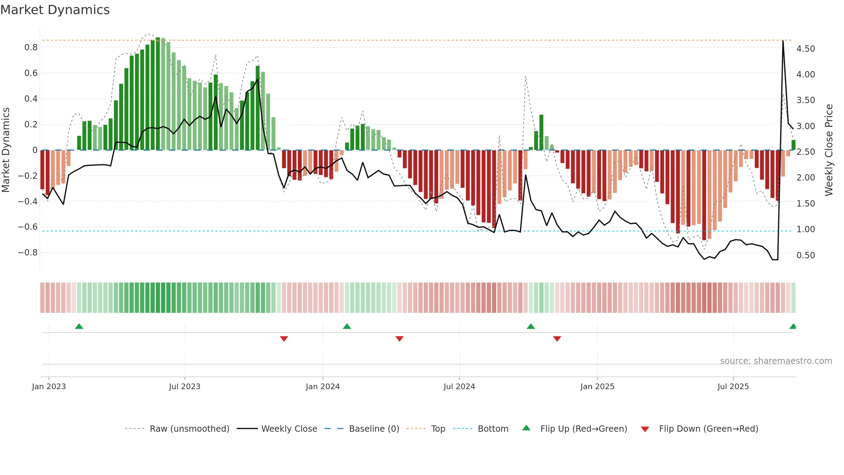Image resolution: width=844 pixels, height=475 pixels.
Task: Click the red flip-down marker in spring 2024
Action: (x=399, y=339)
